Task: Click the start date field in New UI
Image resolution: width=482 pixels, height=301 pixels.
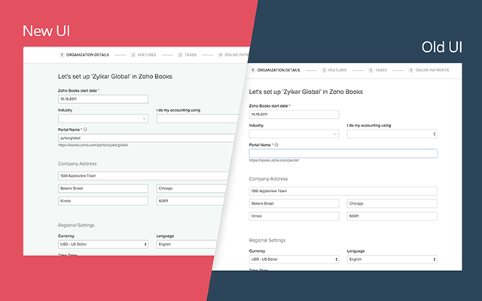Action: point(103,99)
